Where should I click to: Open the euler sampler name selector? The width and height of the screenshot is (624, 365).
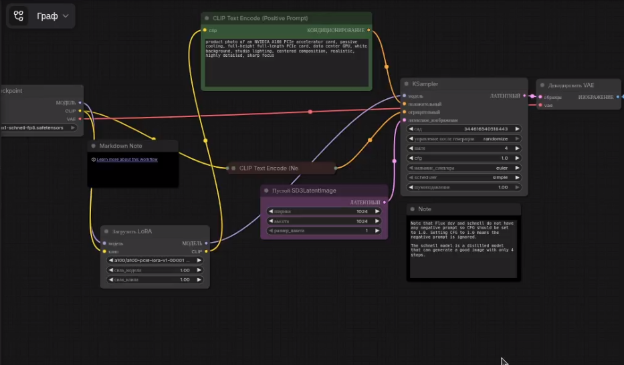coord(464,168)
